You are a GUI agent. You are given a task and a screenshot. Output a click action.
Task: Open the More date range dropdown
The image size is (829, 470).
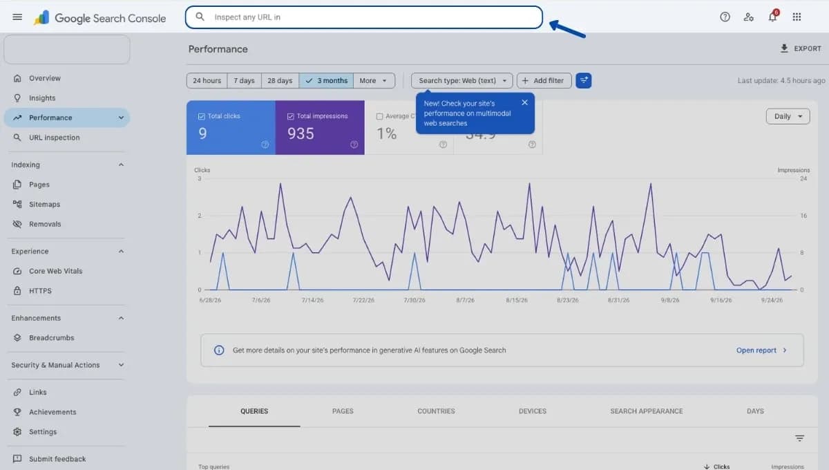click(374, 81)
